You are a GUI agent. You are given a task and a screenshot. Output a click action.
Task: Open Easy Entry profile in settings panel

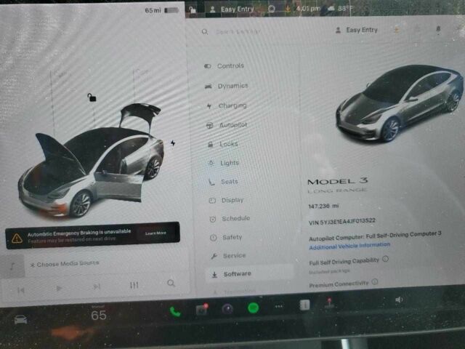click(357, 30)
